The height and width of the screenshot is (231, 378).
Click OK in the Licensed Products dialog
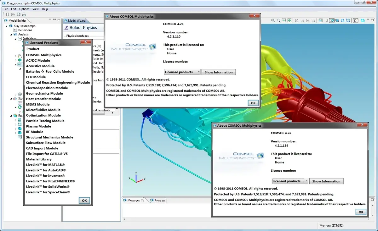(84, 201)
